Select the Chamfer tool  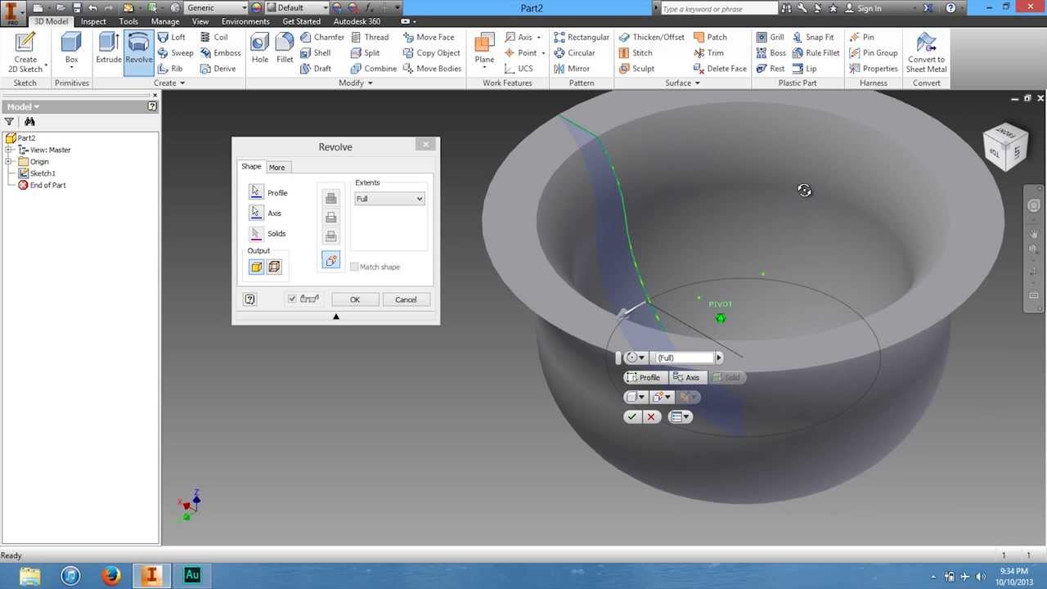point(321,37)
